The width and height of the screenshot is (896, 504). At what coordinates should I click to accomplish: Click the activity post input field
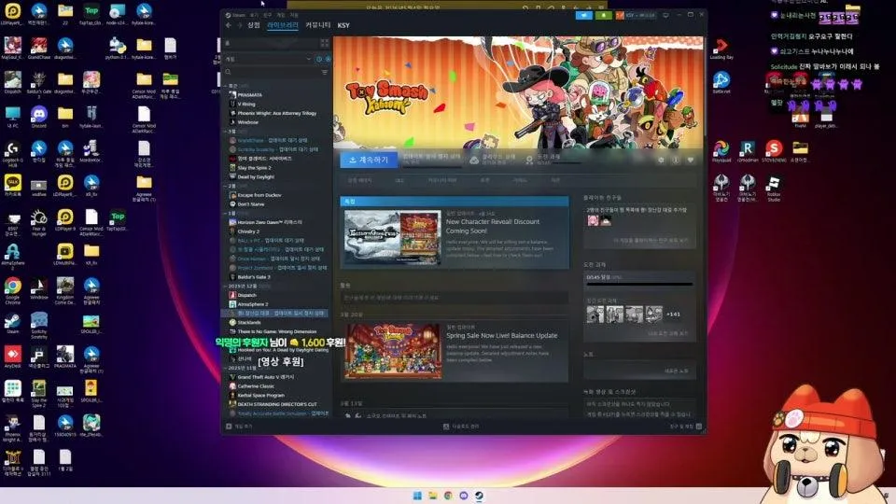pyautogui.click(x=455, y=298)
